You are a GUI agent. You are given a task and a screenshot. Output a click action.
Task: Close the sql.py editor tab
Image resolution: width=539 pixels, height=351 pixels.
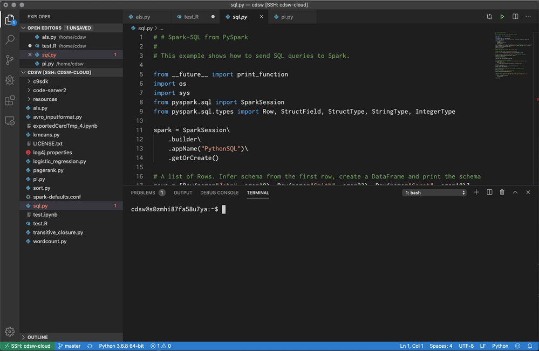[262, 17]
